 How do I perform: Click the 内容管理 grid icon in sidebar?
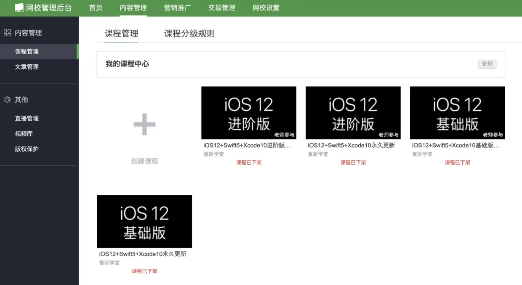pos(7,33)
